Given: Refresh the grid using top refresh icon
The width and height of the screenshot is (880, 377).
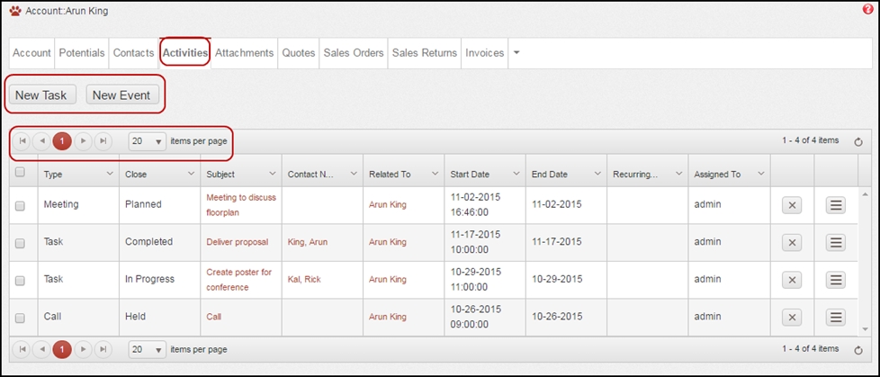Looking at the screenshot, I should pos(858,142).
